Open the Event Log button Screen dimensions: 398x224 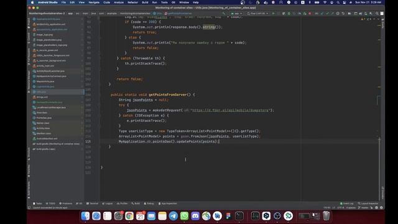click(347, 203)
